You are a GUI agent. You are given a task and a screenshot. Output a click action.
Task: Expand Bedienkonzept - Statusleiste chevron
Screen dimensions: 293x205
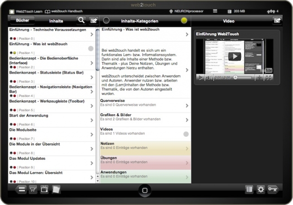92,77
